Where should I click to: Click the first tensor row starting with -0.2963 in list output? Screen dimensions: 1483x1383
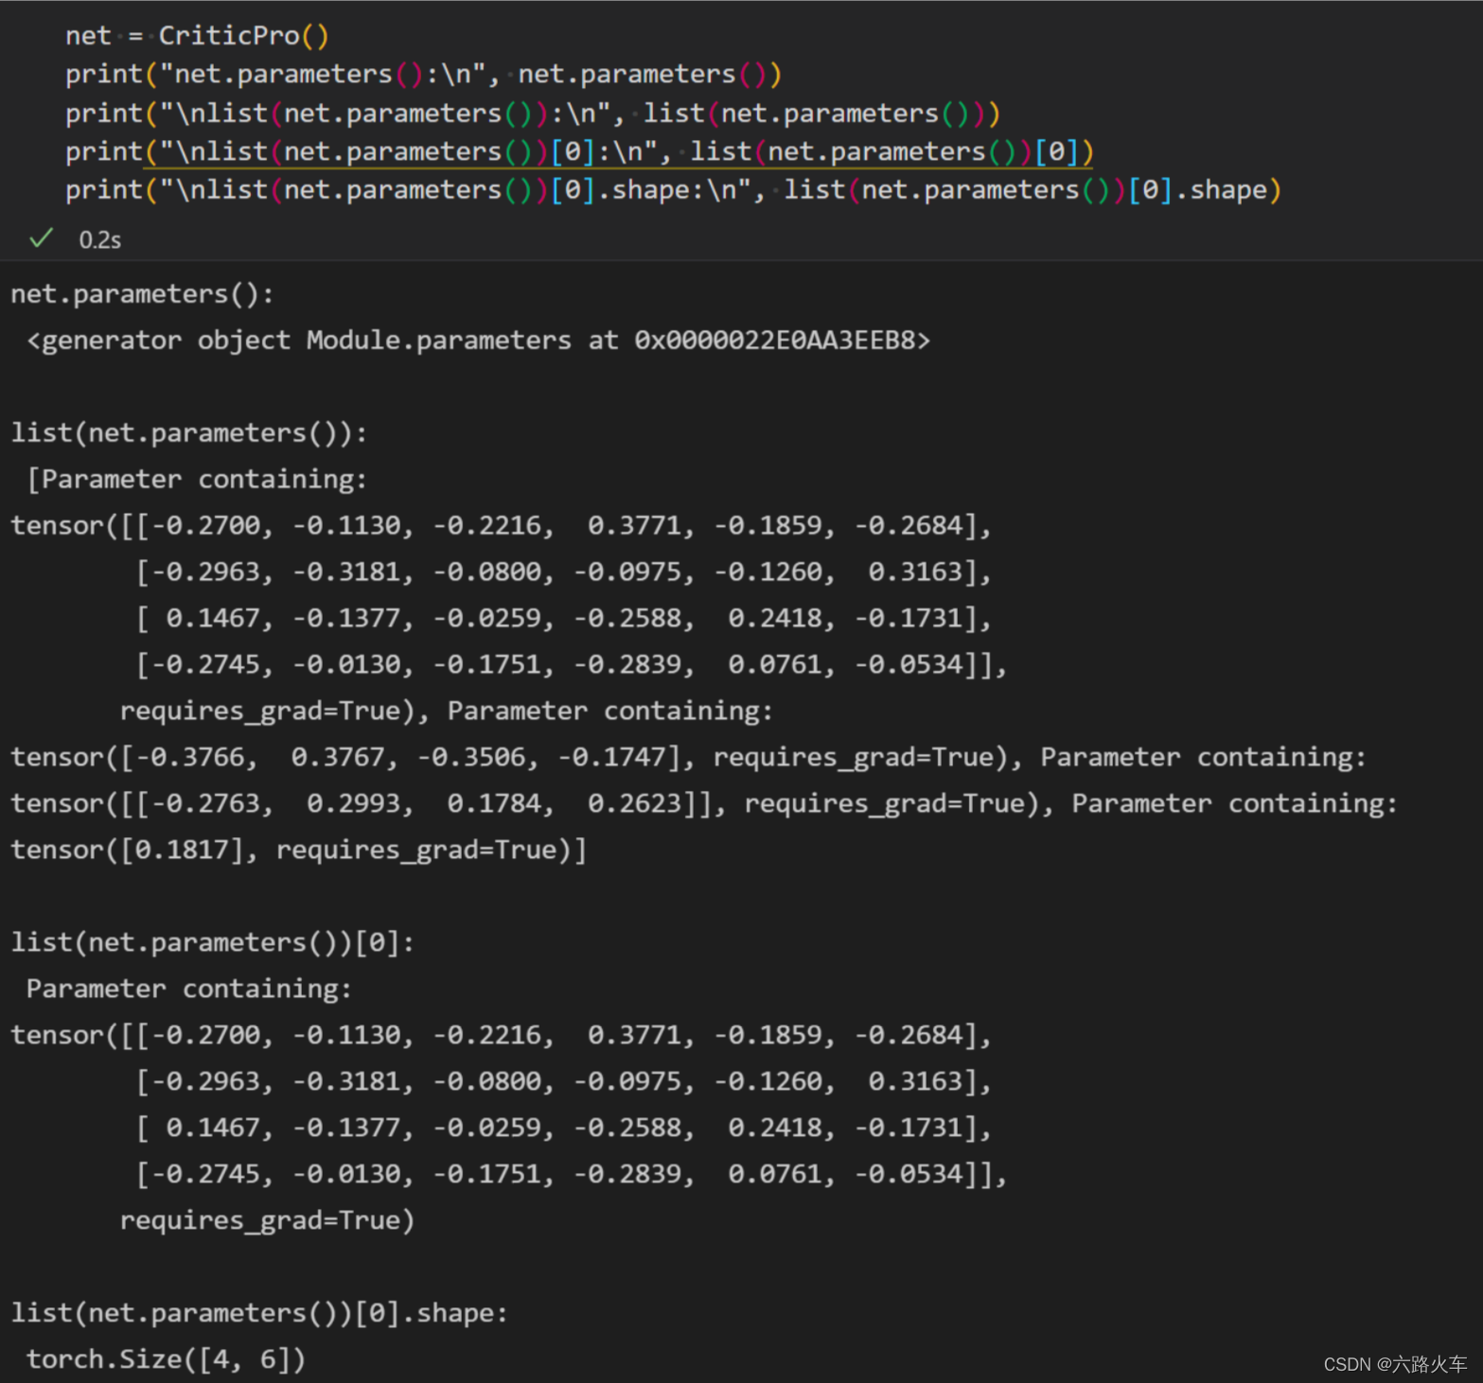click(563, 572)
